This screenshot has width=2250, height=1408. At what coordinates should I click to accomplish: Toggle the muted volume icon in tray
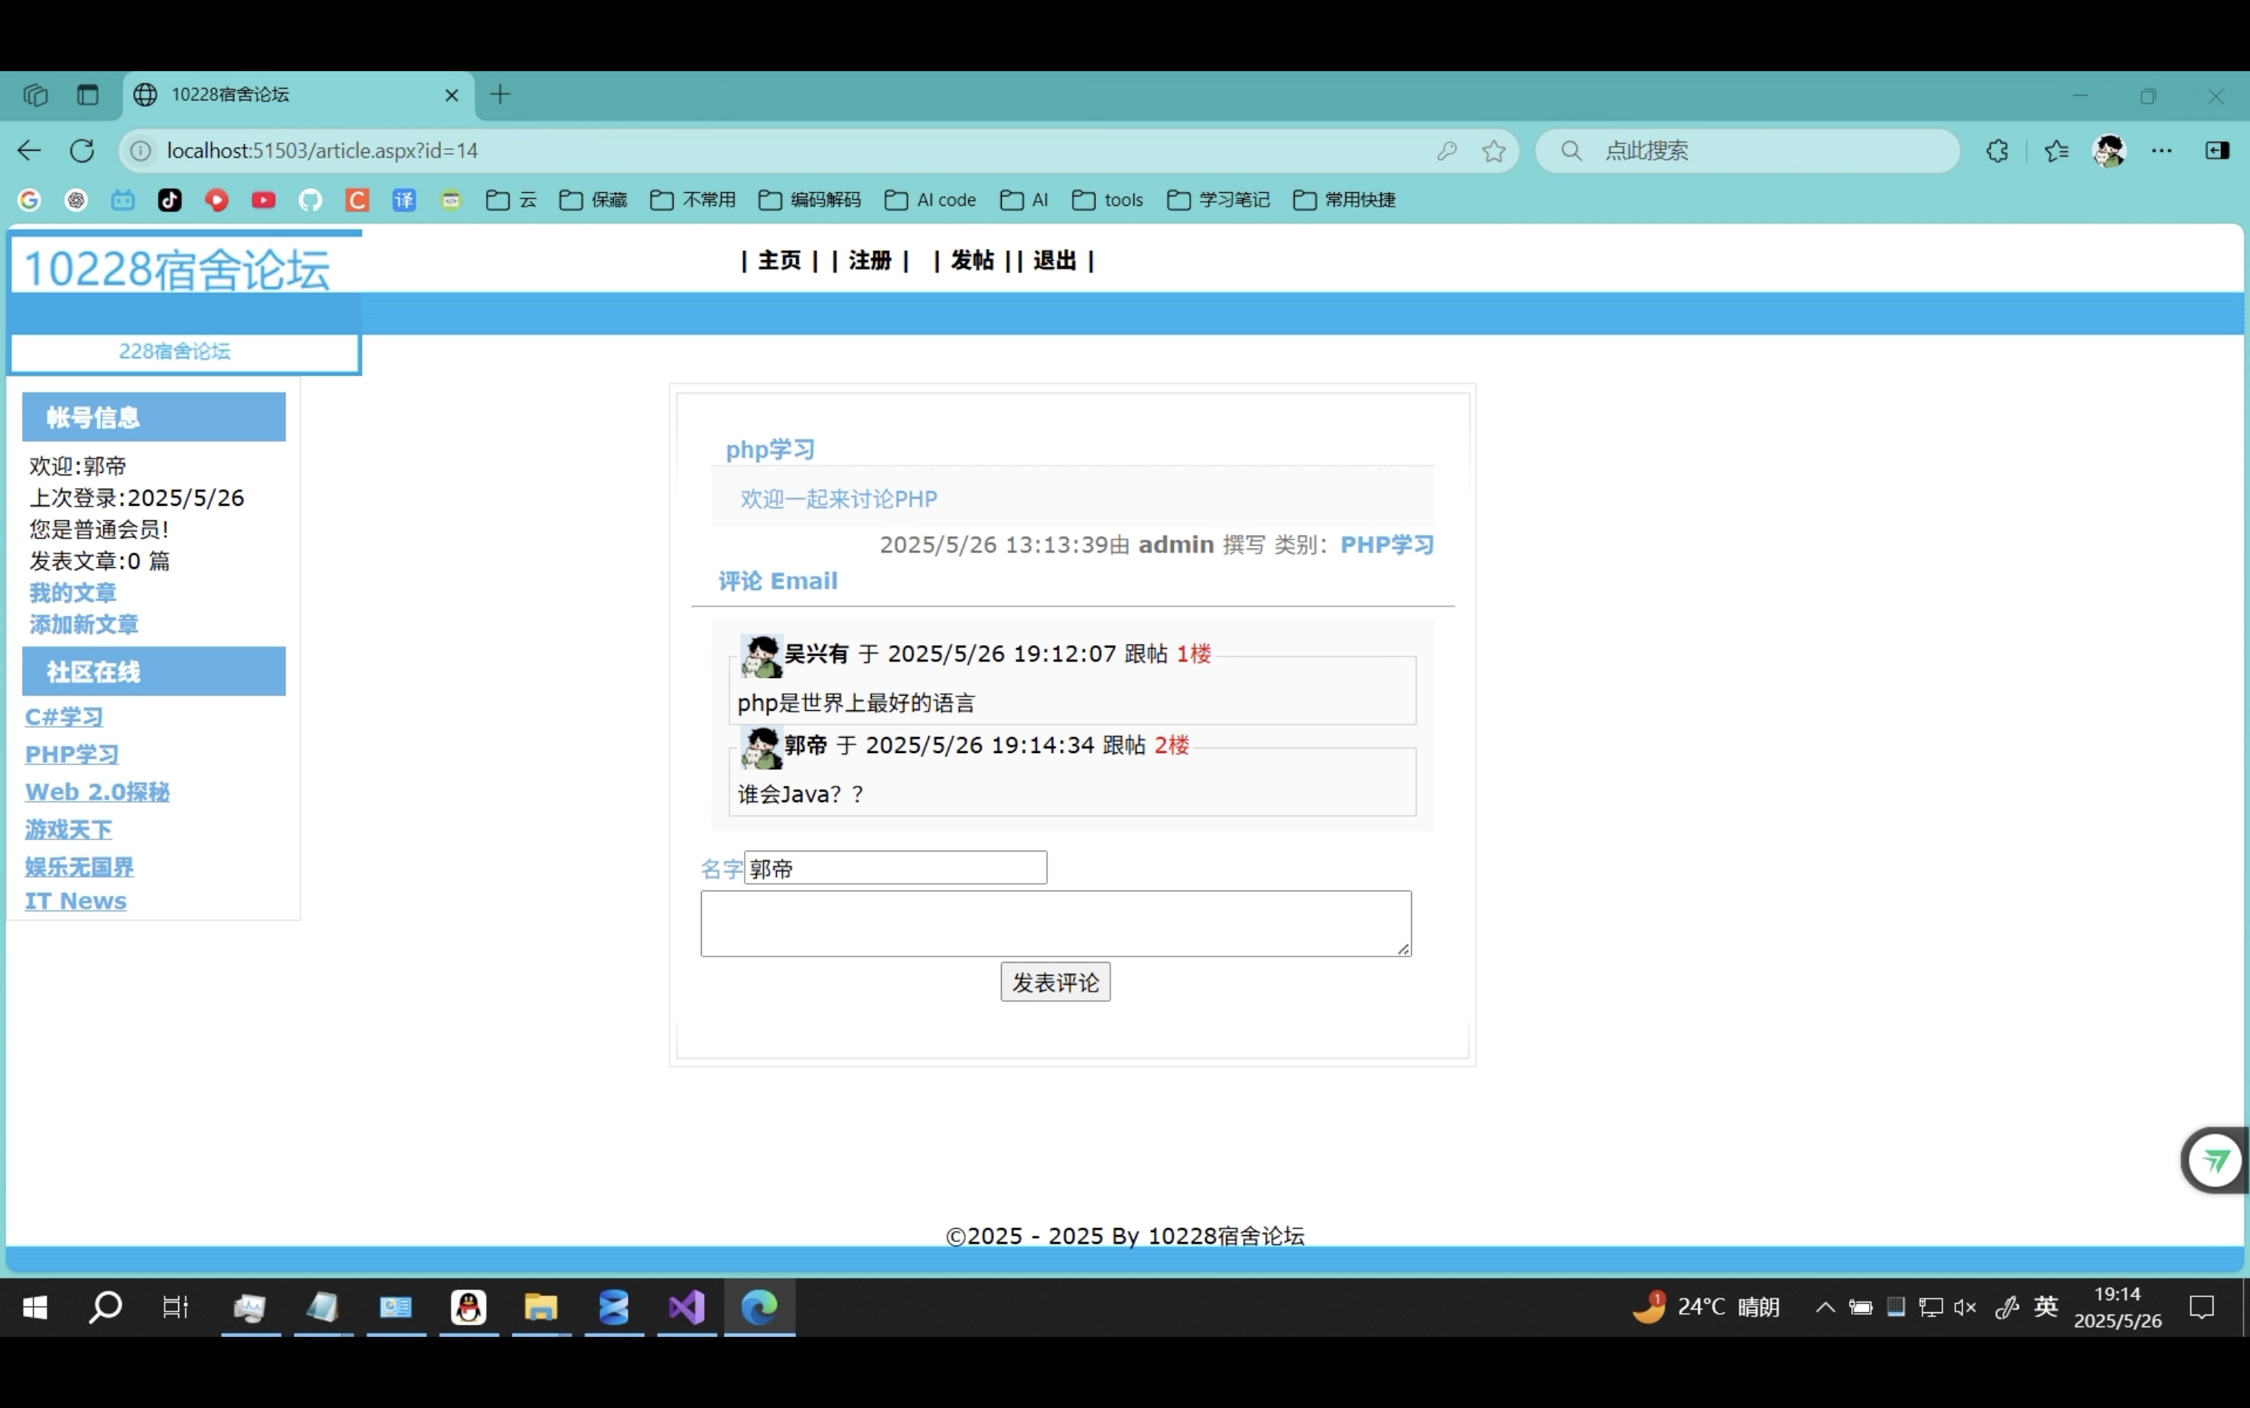pyautogui.click(x=1965, y=1308)
